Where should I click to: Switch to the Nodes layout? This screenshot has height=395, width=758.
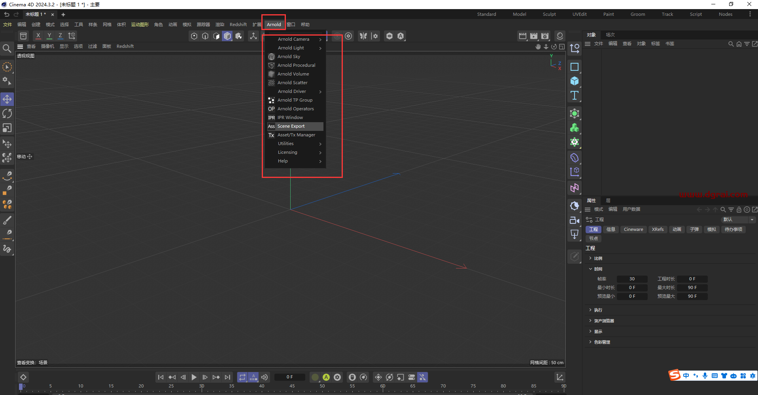[726, 14]
